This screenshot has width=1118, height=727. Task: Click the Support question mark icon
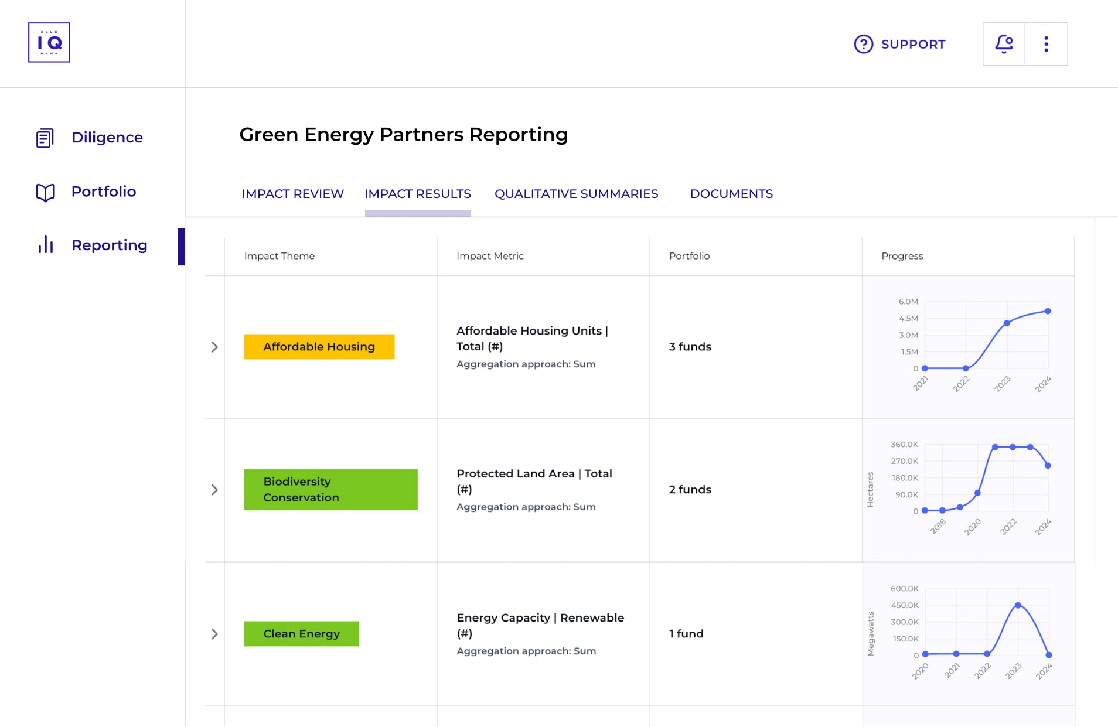863,44
